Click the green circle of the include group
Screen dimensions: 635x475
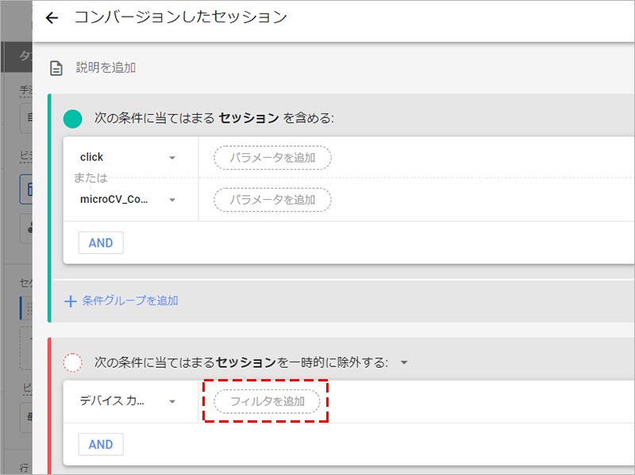[x=73, y=118]
